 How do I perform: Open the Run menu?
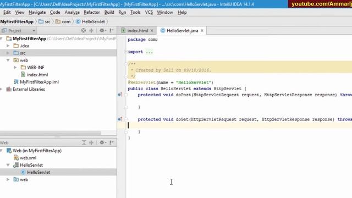[122, 12]
